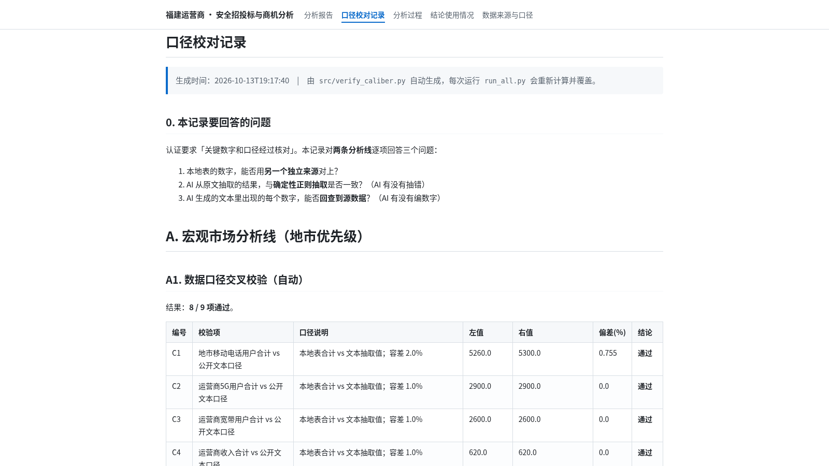The image size is (829, 466).
Task: Click the result text 8 / 9 项通过
Action: 209,308
